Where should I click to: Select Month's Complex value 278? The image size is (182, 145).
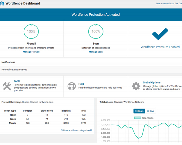tap(28, 123)
